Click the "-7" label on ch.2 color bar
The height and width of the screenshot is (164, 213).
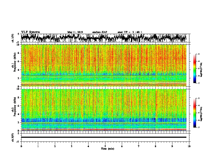point(198,127)
